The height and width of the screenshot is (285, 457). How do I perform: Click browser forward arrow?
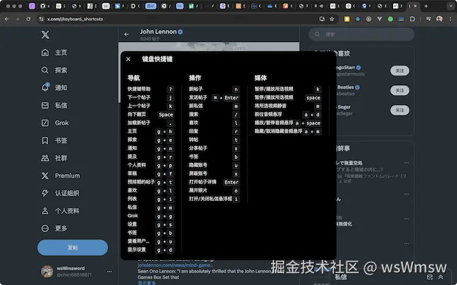click(18, 19)
